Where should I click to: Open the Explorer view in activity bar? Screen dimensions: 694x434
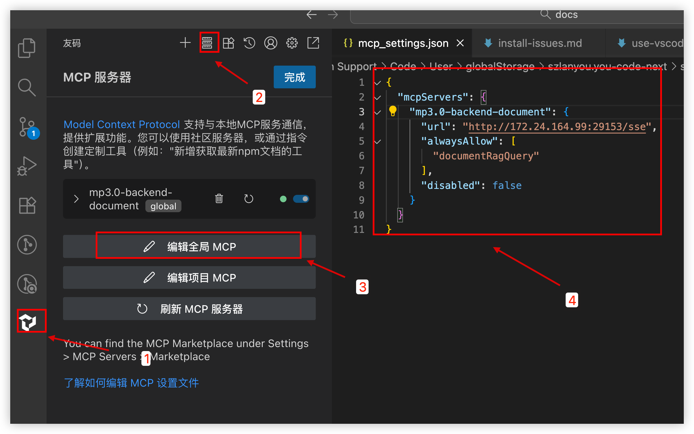(27, 48)
